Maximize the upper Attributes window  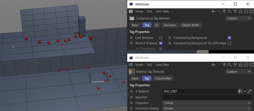click(x=235, y=4)
